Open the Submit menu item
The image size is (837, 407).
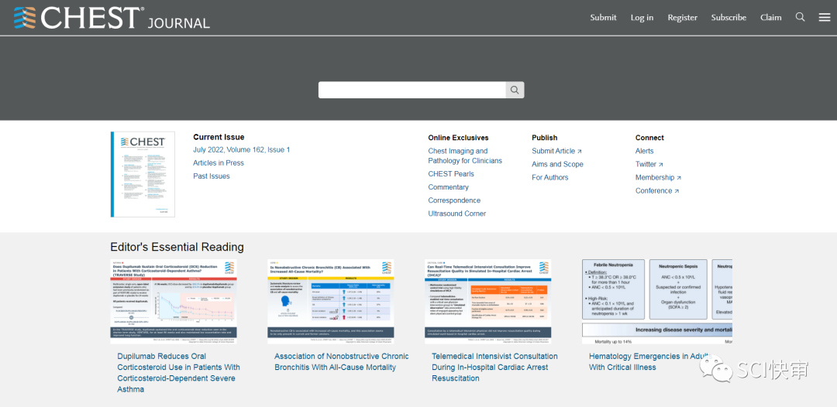pyautogui.click(x=603, y=18)
